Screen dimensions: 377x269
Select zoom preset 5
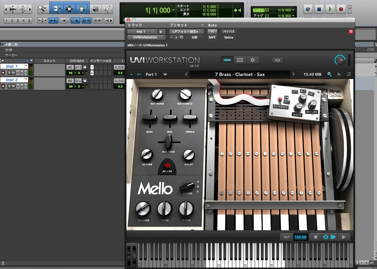(x=29, y=20)
